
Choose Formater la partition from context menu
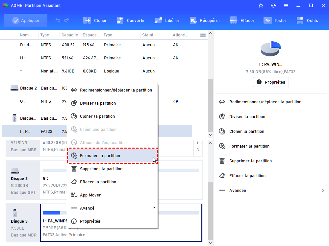(113, 155)
